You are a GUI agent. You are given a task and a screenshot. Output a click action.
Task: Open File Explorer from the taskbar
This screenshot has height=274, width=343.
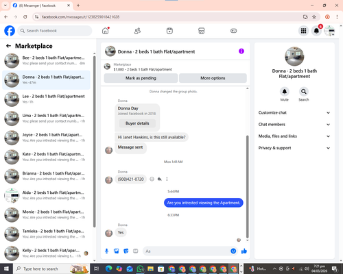click(150, 269)
